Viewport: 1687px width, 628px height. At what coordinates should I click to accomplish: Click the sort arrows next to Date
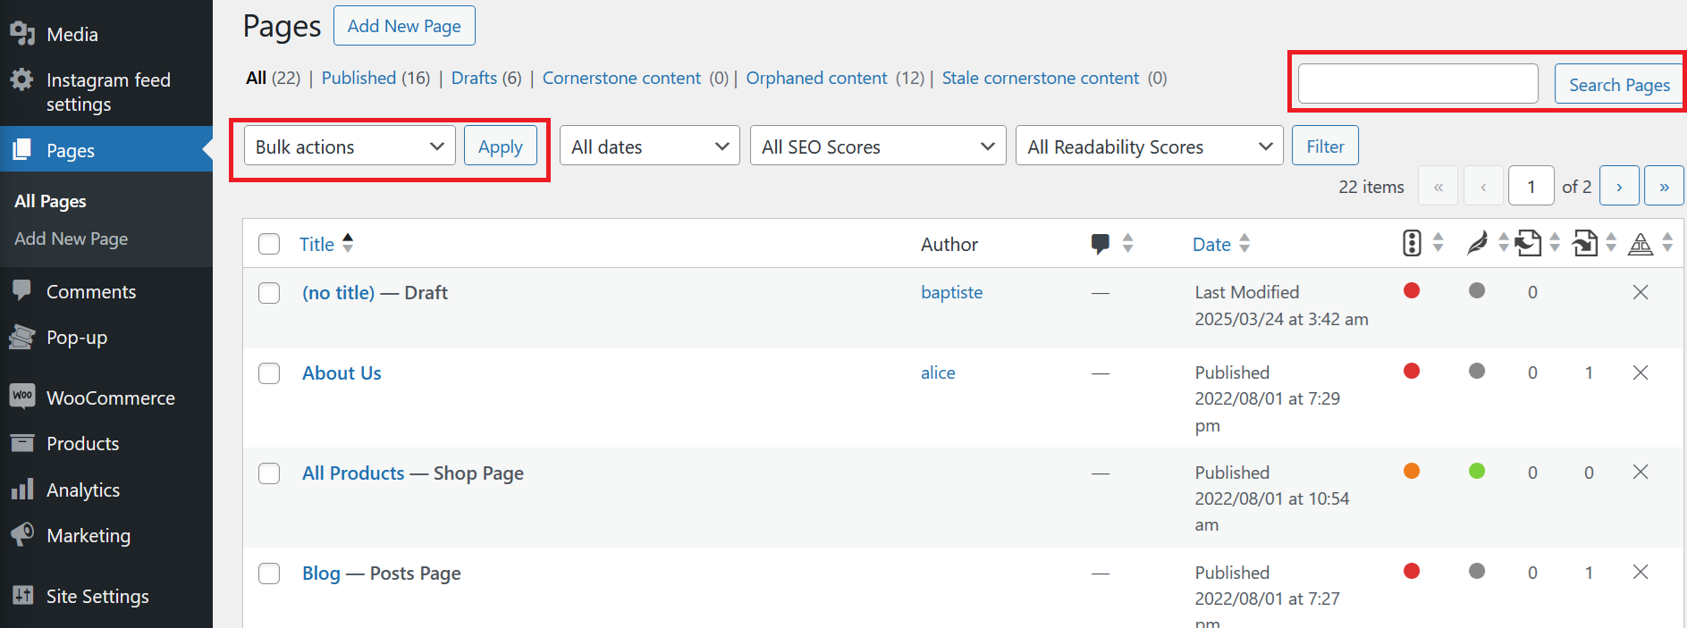(x=1244, y=243)
